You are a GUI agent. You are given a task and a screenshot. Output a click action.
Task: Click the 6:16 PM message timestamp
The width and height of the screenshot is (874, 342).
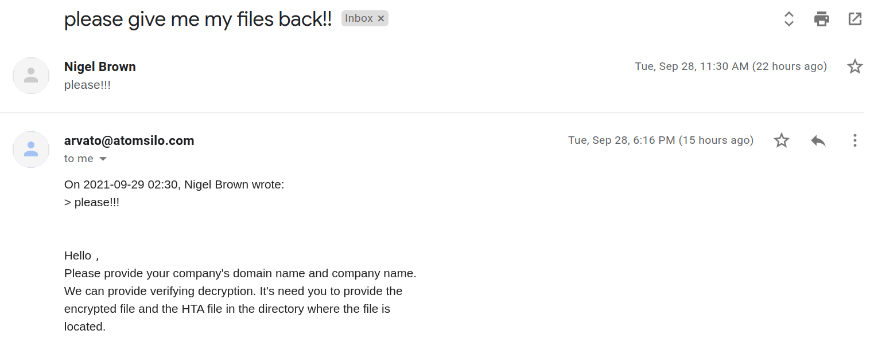tap(661, 140)
